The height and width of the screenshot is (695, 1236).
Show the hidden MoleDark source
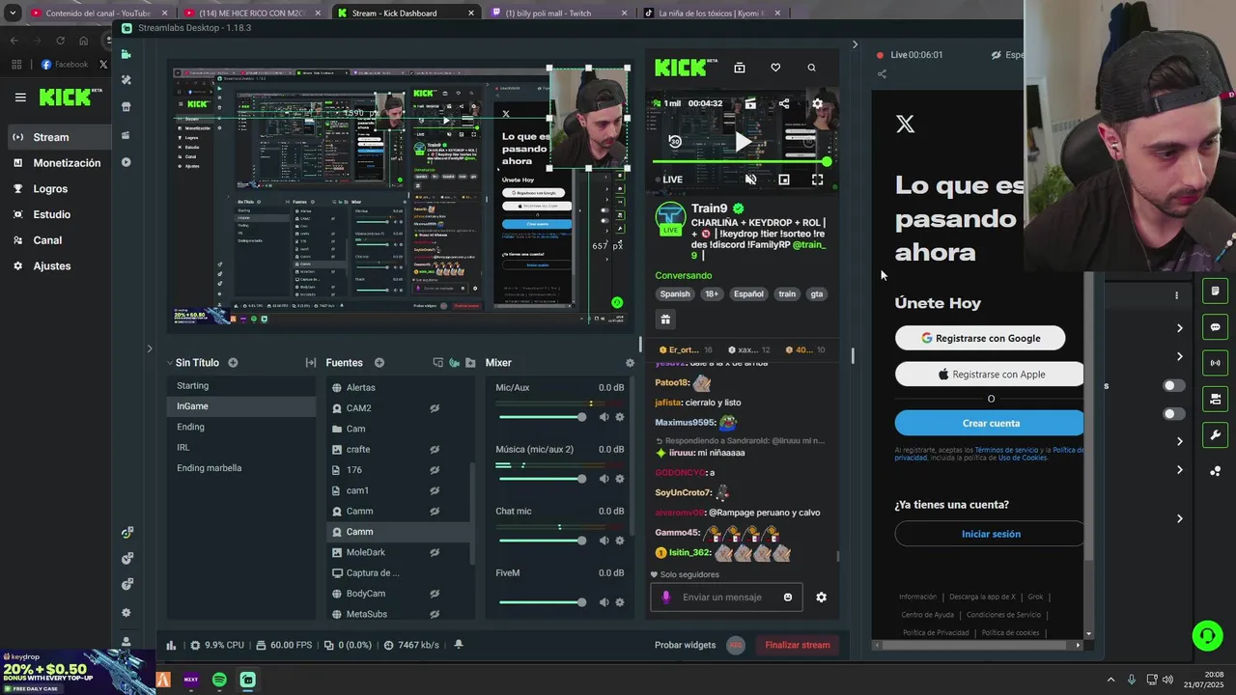[x=435, y=552]
